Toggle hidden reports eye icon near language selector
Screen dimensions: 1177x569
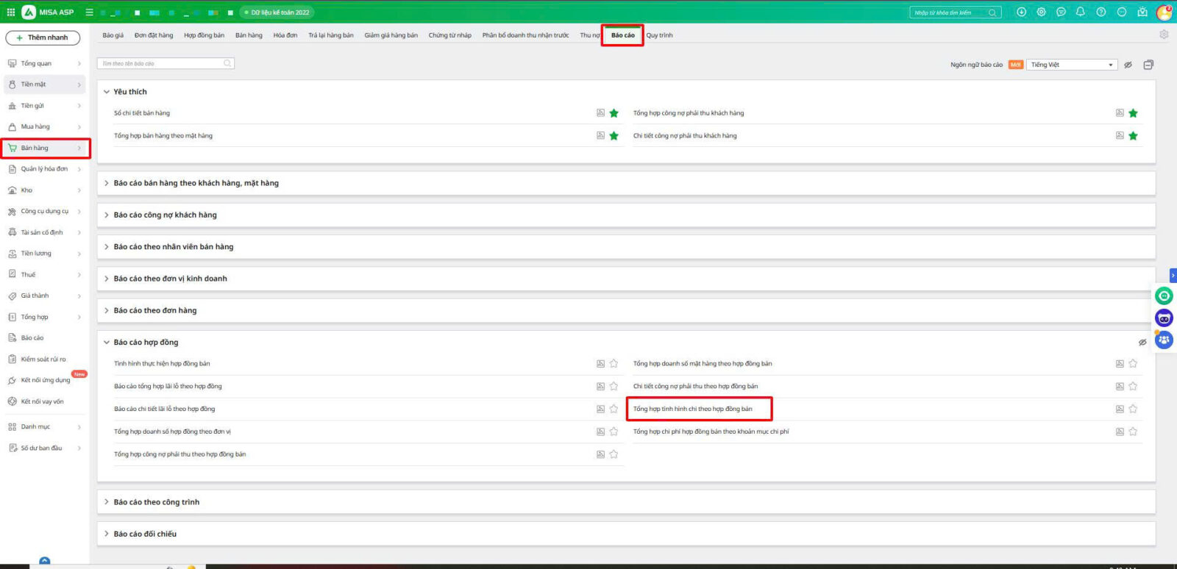1128,65
